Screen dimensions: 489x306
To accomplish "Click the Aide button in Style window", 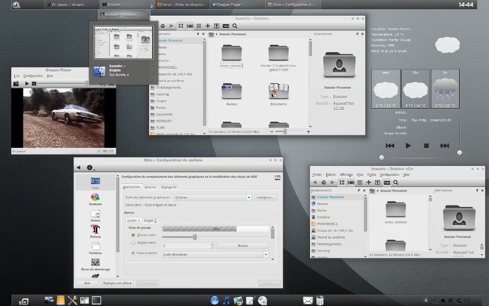I will click(x=87, y=283).
